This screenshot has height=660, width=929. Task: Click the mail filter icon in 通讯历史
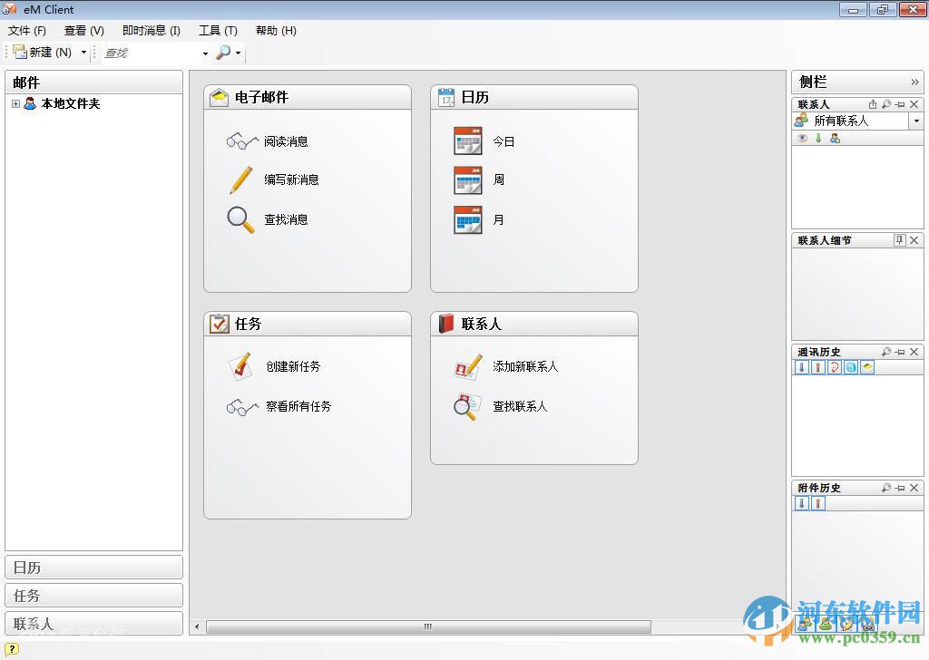pyautogui.click(x=867, y=368)
